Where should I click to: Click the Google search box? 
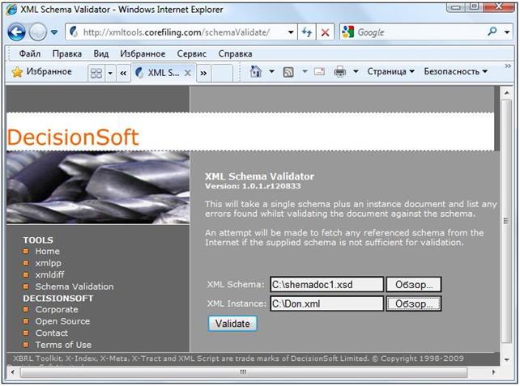coord(417,32)
